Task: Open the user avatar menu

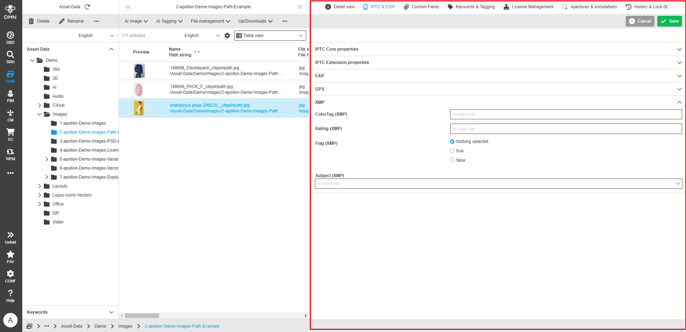Action: pos(10,320)
